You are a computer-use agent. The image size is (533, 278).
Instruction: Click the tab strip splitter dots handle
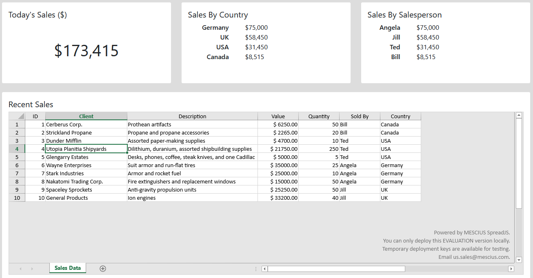[x=256, y=269]
